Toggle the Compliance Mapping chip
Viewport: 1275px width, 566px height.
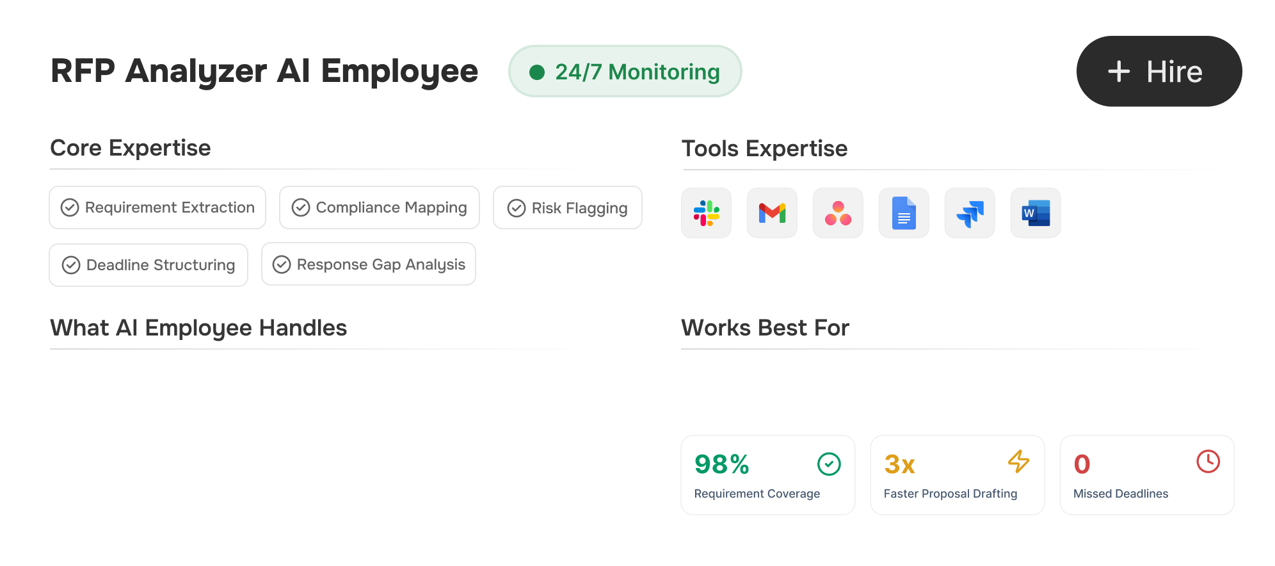tap(380, 207)
